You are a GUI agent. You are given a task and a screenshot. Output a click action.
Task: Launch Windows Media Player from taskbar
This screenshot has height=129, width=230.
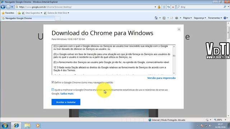[x=38, y=125]
